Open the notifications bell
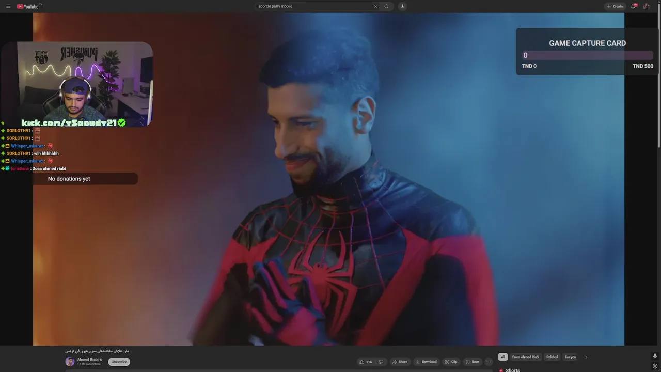The image size is (661, 372). 634,6
